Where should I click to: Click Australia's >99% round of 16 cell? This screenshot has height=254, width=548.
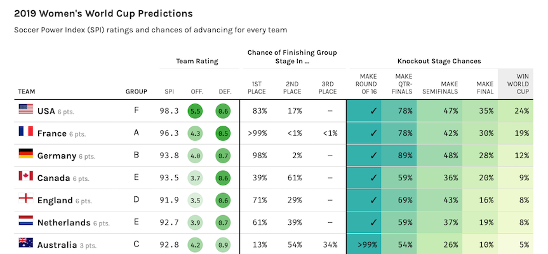(364, 244)
